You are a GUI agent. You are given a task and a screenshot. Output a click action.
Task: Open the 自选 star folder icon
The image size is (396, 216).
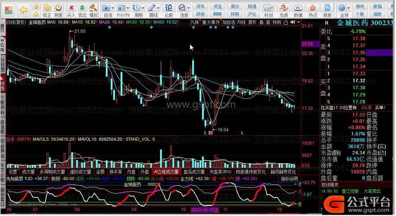coord(106,8)
